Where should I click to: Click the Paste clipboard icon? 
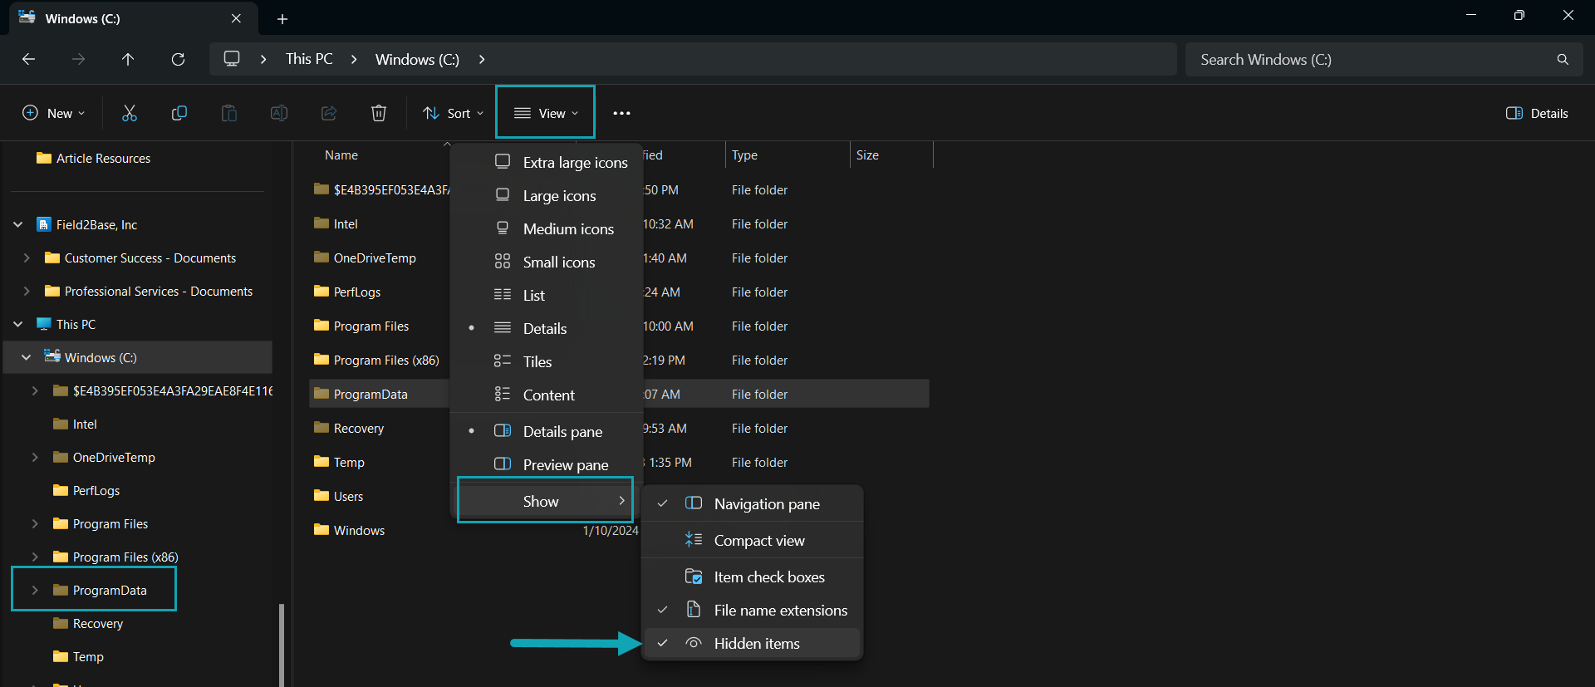click(x=229, y=113)
